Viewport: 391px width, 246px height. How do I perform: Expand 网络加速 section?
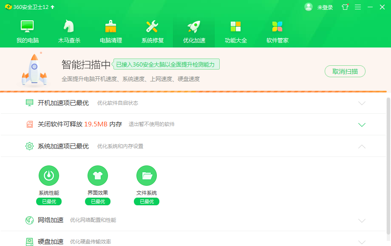(362, 221)
